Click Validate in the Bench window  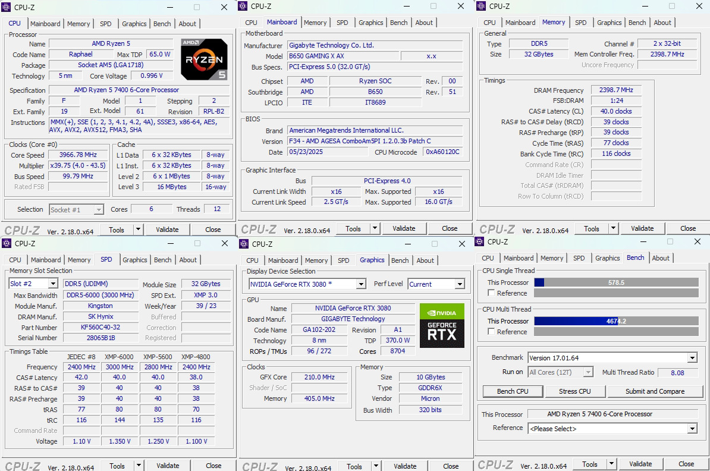pos(640,464)
